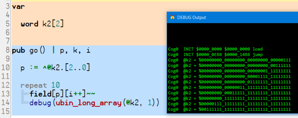Click line number 12 in the gutter
Image resolution: width=298 pixels, height=118 pixels.
5,85
